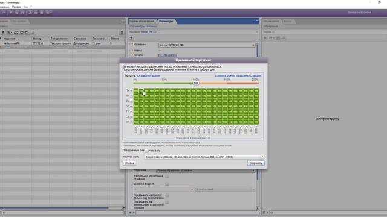Screen dimensions: 387x217
Task: Click the highlighted Monday 01-02 hour cell
Action: pos(141,91)
